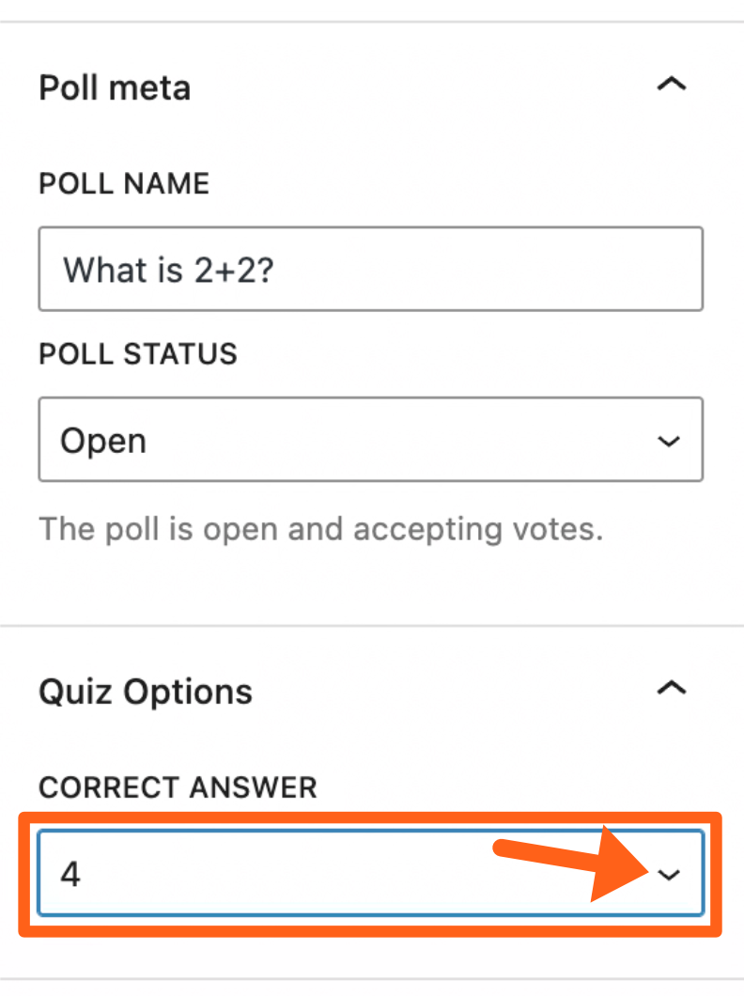Open the Poll Status select box
The width and height of the screenshot is (744, 996).
click(x=370, y=440)
